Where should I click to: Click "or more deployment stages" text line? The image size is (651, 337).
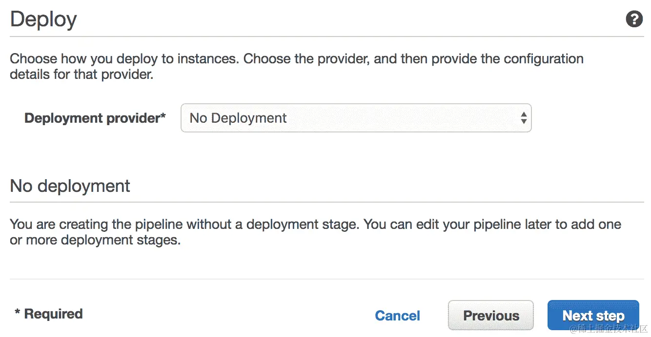pyautogui.click(x=95, y=241)
